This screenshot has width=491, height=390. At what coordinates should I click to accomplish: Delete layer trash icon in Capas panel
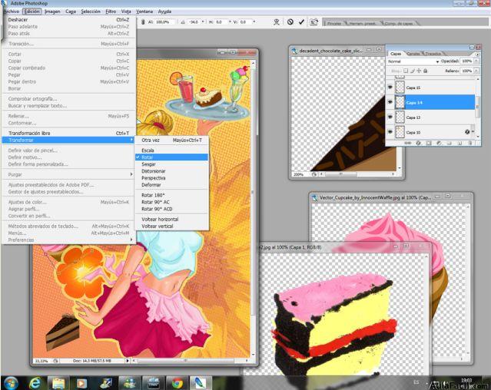tap(470, 143)
